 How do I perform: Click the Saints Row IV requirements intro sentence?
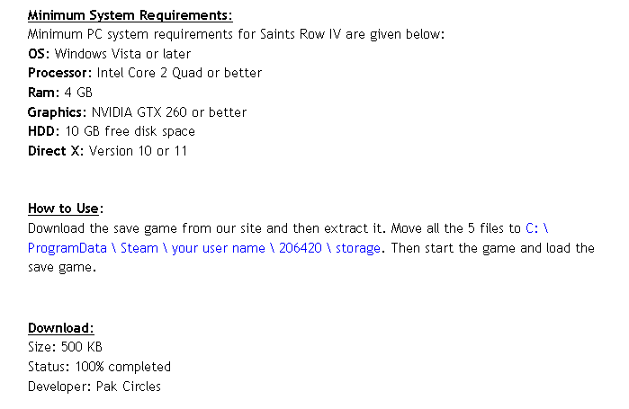click(236, 34)
